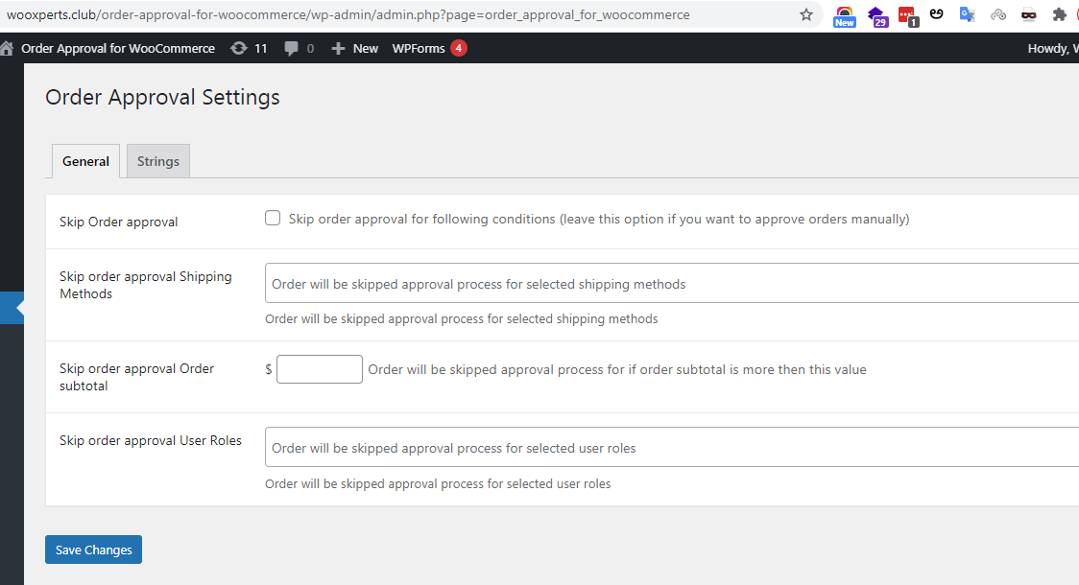Open the Shipping Methods selection dropdown

coord(672,284)
